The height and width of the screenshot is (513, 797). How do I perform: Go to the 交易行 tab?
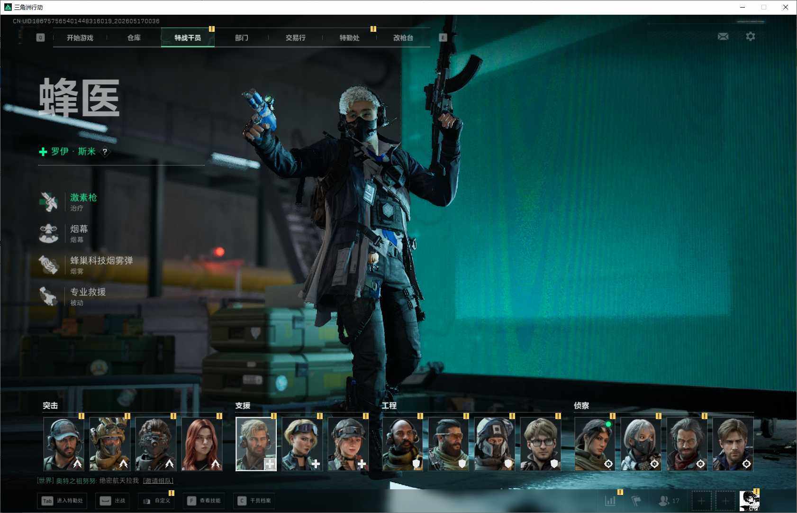(x=296, y=38)
